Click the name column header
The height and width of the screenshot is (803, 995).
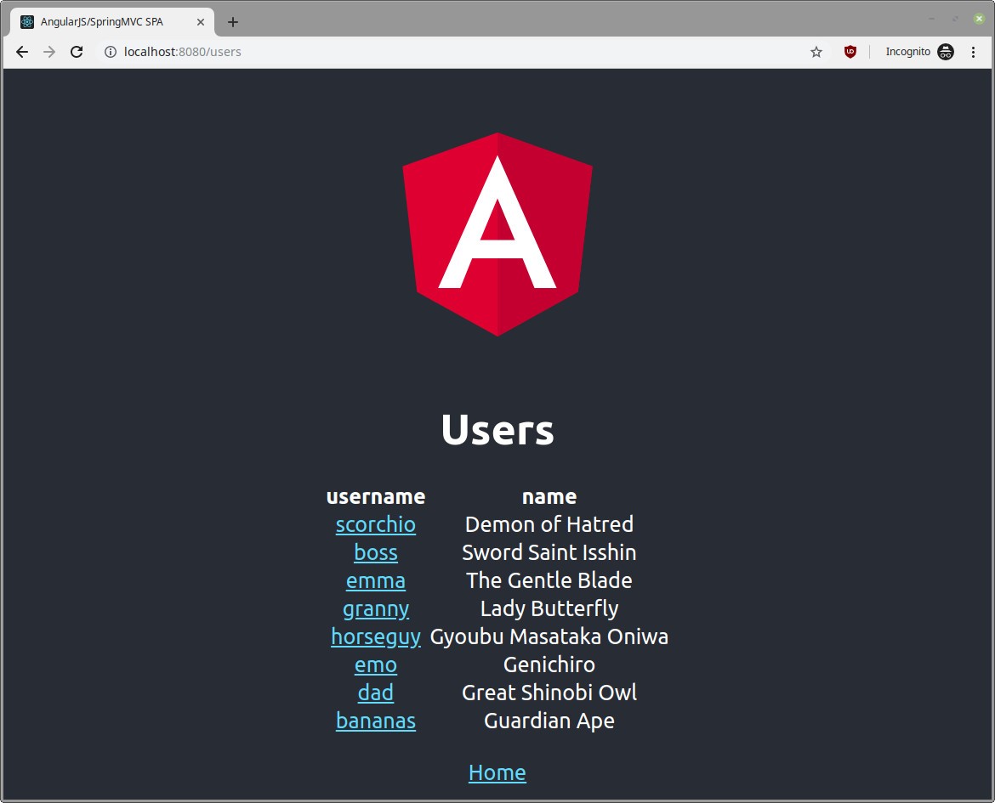(549, 496)
